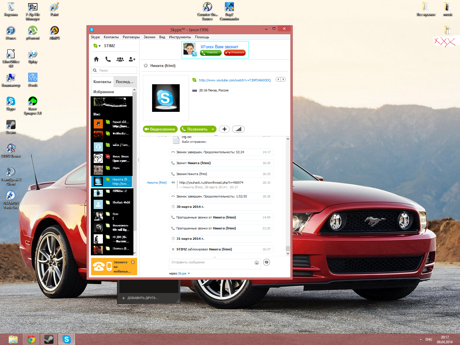Click the previous arrow beside mood message
460x345 pixels.
(x=278, y=79)
